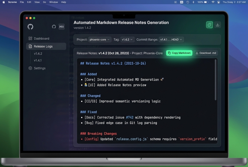The image size is (248, 167).
Task: Select Release Logs in the sidebar
Action: (46, 46)
